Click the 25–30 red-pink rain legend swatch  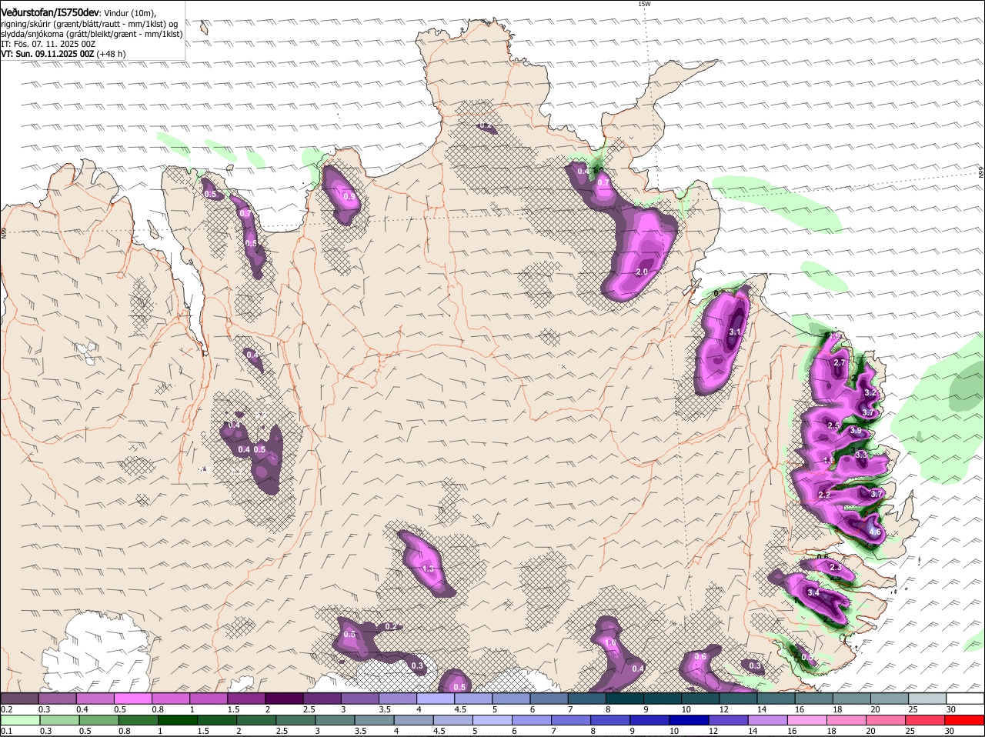[x=927, y=719]
